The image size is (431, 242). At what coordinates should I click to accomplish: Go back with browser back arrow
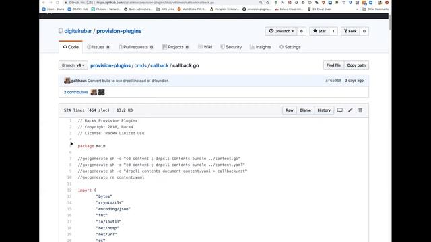(43, 3)
